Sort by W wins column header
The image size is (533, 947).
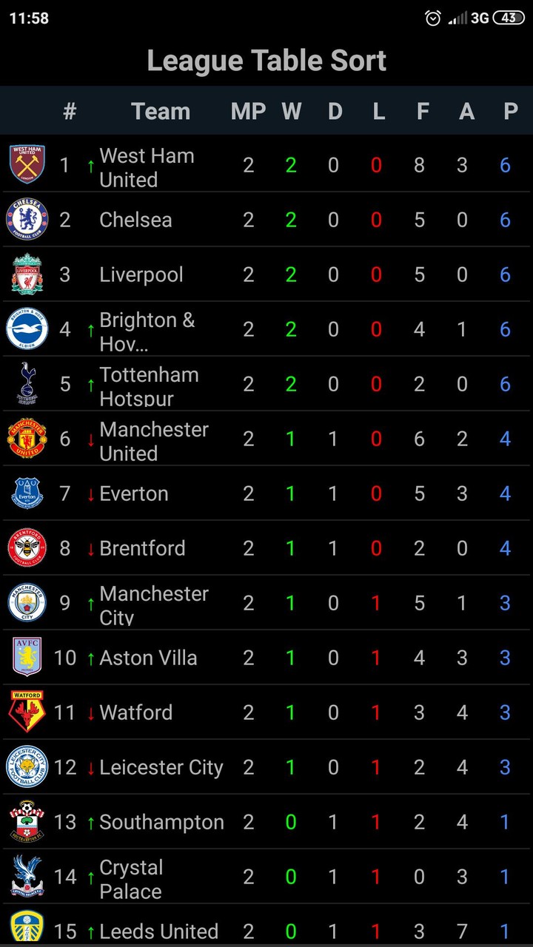pos(292,112)
